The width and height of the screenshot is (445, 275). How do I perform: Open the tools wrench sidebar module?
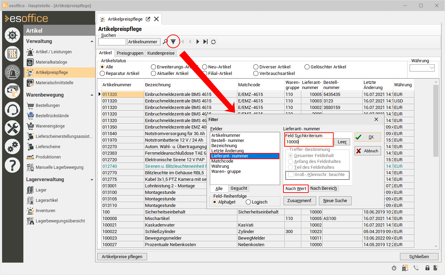coord(12,128)
